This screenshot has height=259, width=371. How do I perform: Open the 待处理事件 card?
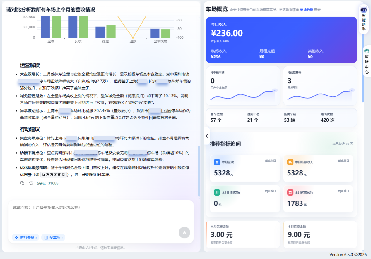[x=320, y=86]
